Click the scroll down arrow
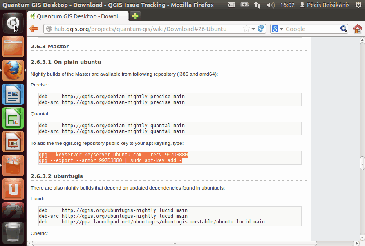The image size is (365, 246). point(362,238)
